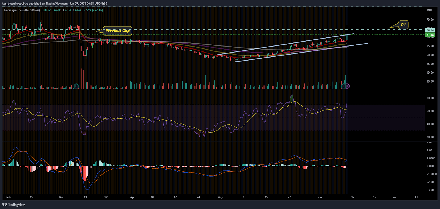Open the USD currency selector on price axis
Screen dimensions: 440x209
click(429, 10)
